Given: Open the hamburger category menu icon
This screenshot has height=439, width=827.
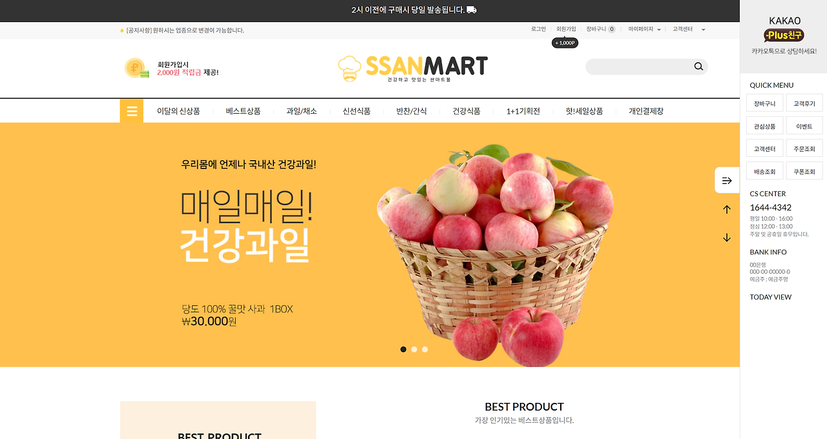Looking at the screenshot, I should tap(132, 111).
